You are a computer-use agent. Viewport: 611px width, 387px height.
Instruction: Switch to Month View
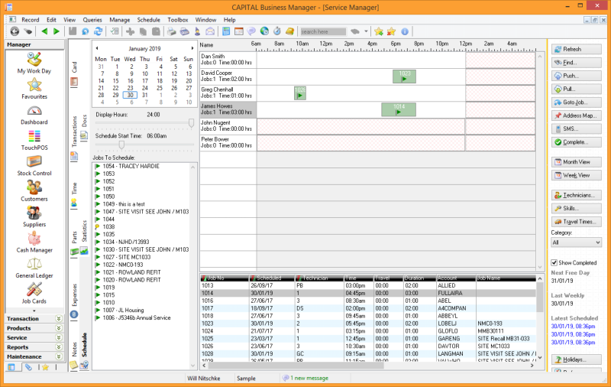(576, 162)
